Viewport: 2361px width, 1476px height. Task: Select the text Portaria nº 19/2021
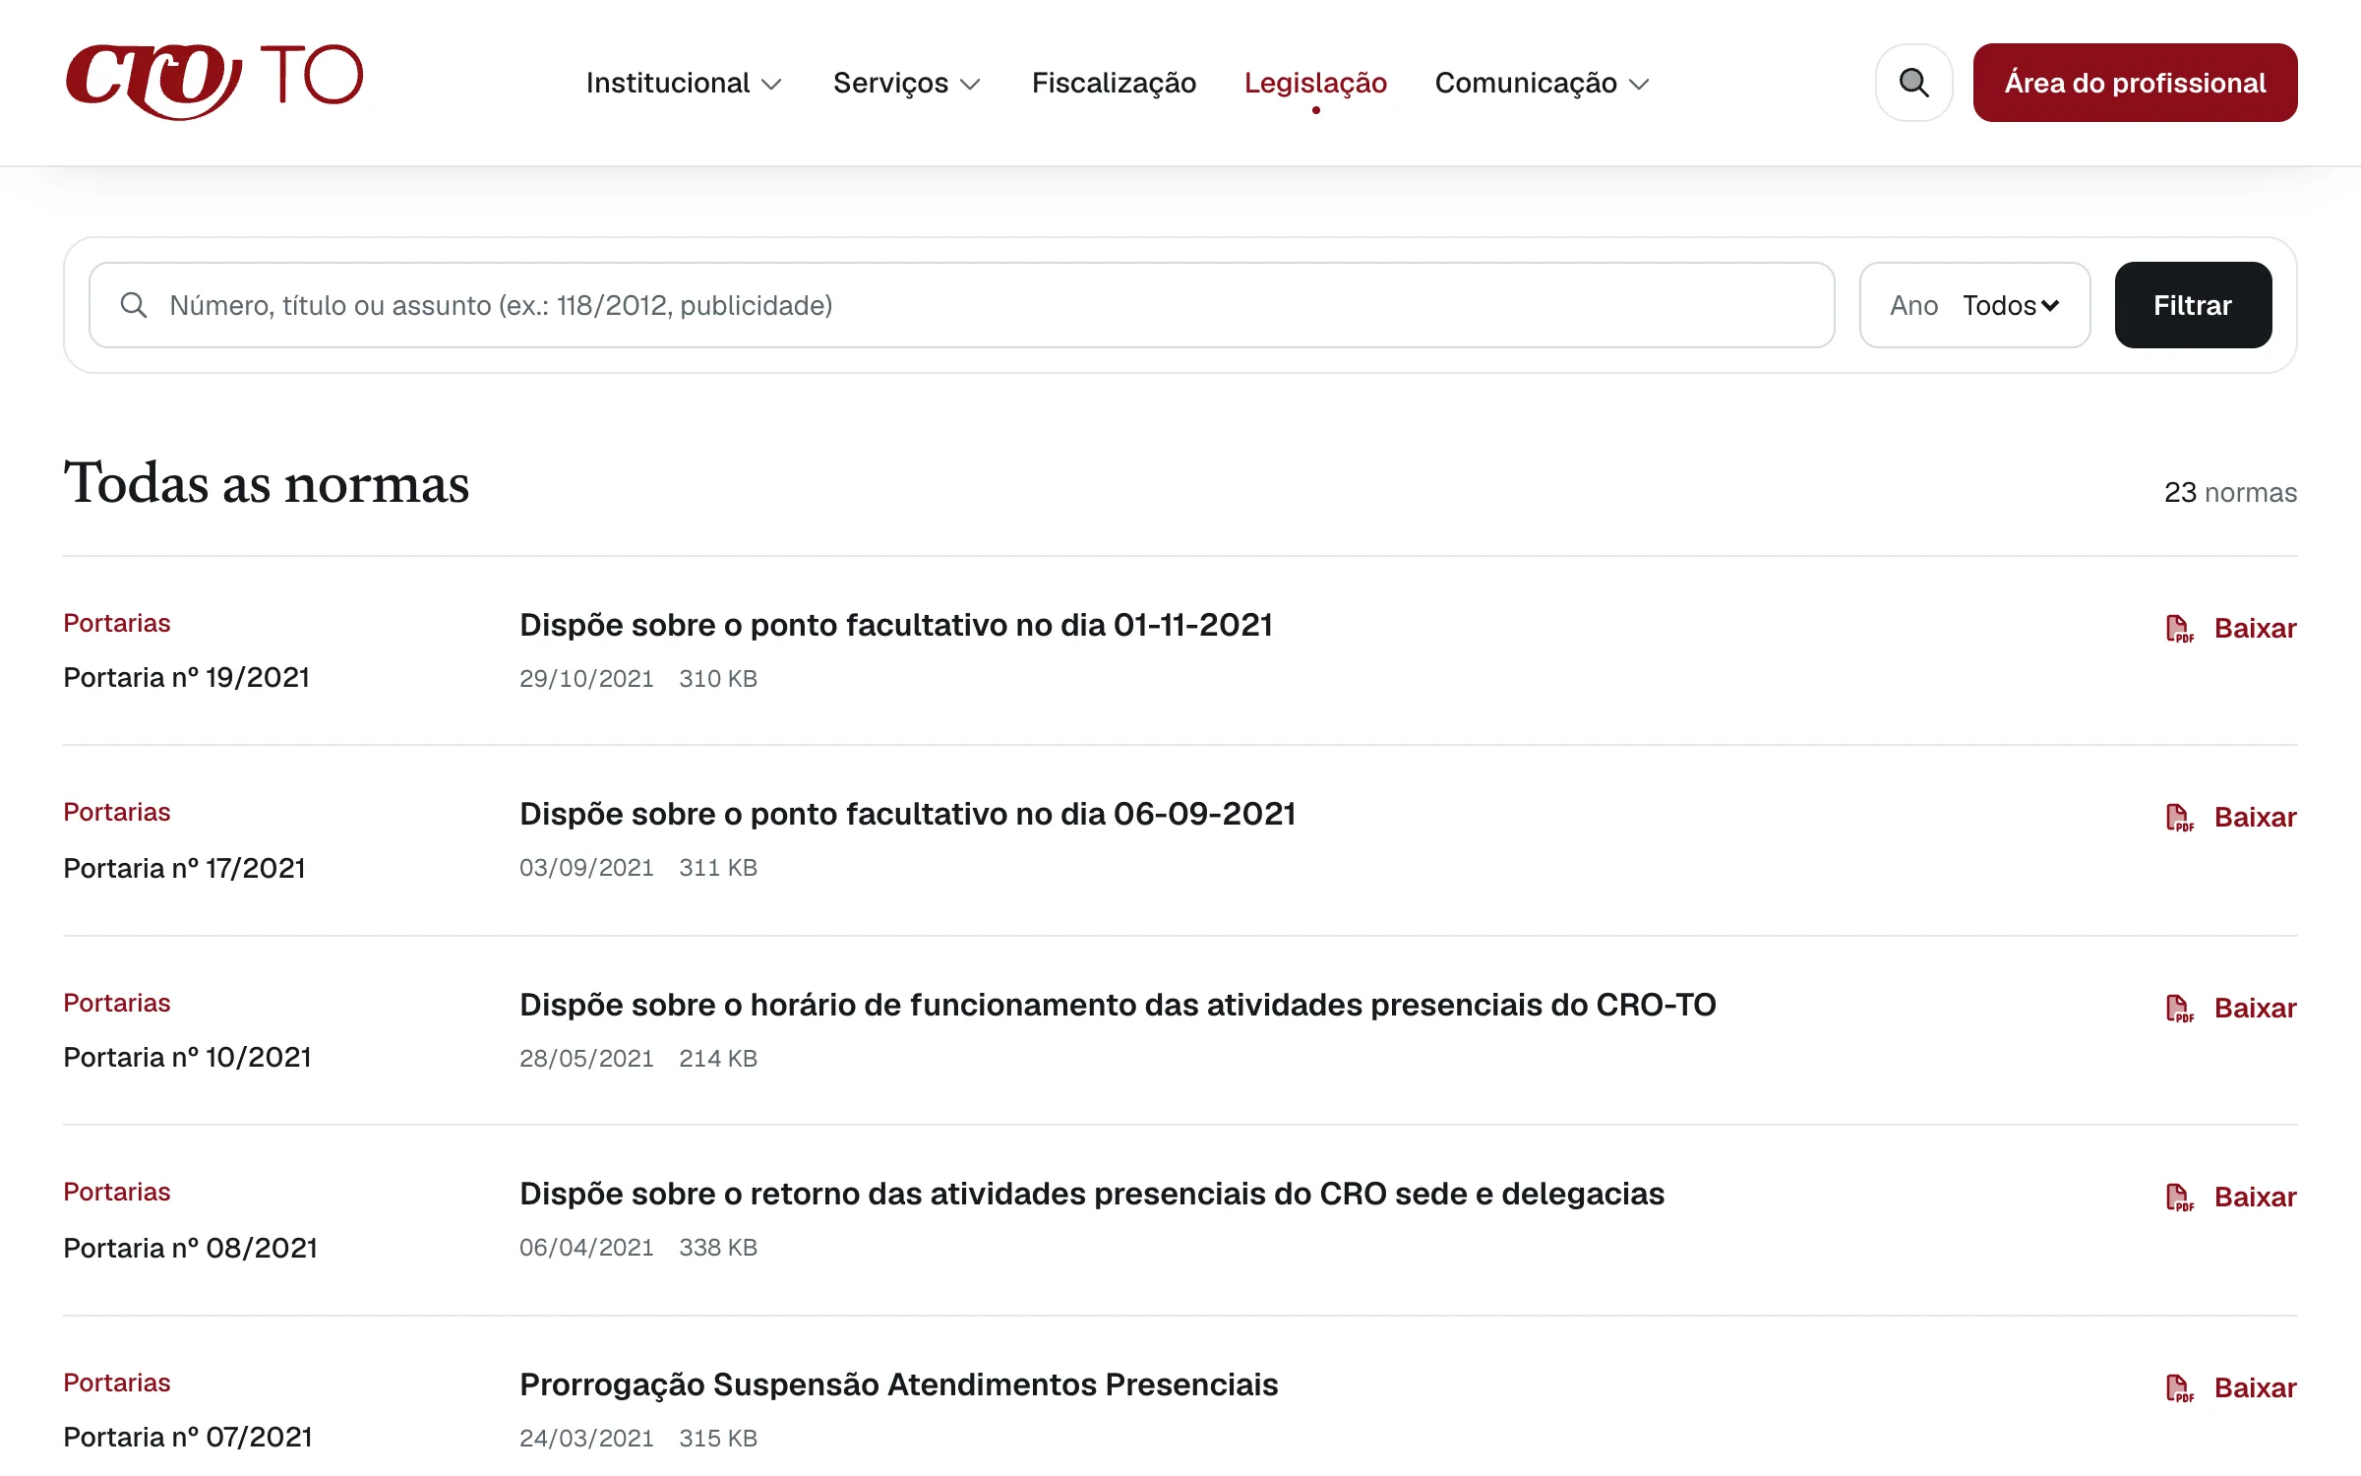187,678
